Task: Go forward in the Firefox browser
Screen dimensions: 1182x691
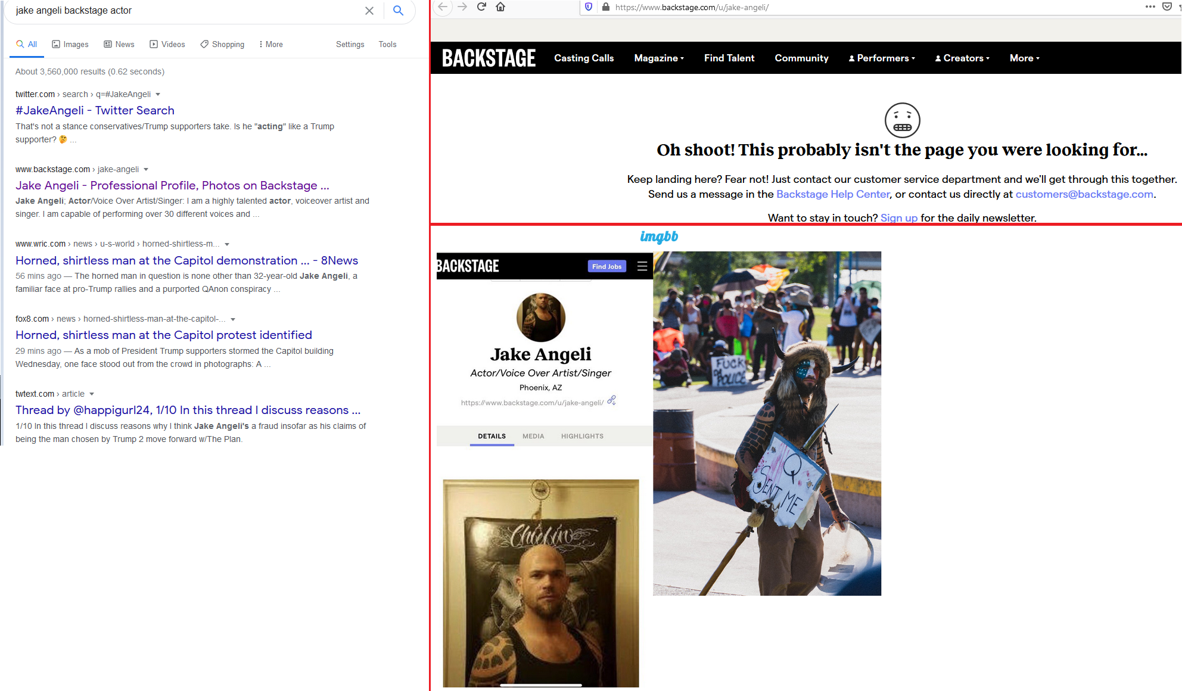Action: coord(462,7)
